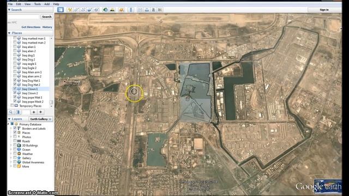The image size is (349, 196).
Task: Open the planet switcher icon
Action: (x=121, y=10)
